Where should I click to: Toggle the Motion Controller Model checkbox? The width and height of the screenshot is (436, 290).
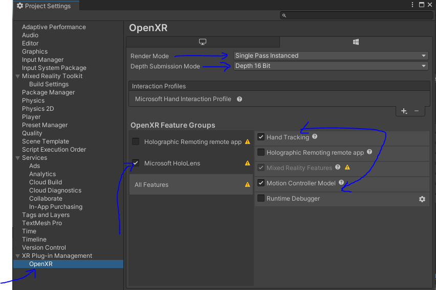tap(261, 183)
